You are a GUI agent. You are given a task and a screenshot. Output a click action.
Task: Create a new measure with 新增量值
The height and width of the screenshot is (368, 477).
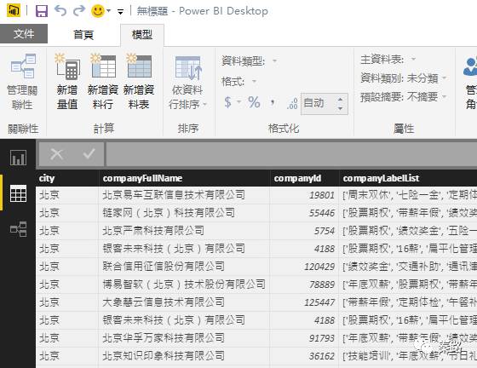click(x=67, y=82)
